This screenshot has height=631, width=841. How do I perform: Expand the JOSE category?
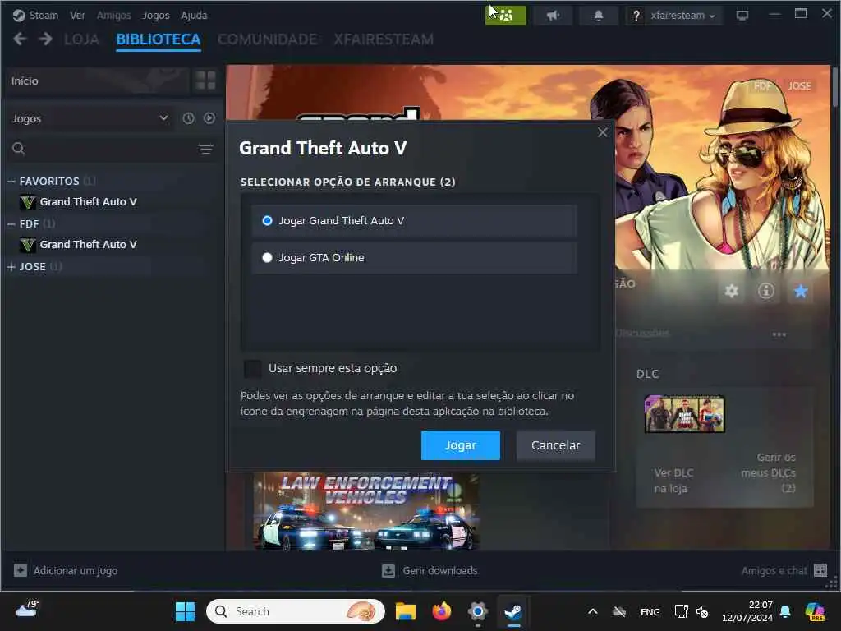pos(11,267)
